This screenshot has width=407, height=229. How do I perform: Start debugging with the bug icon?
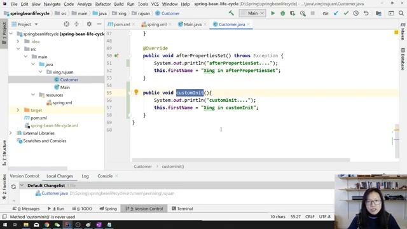click(282, 13)
